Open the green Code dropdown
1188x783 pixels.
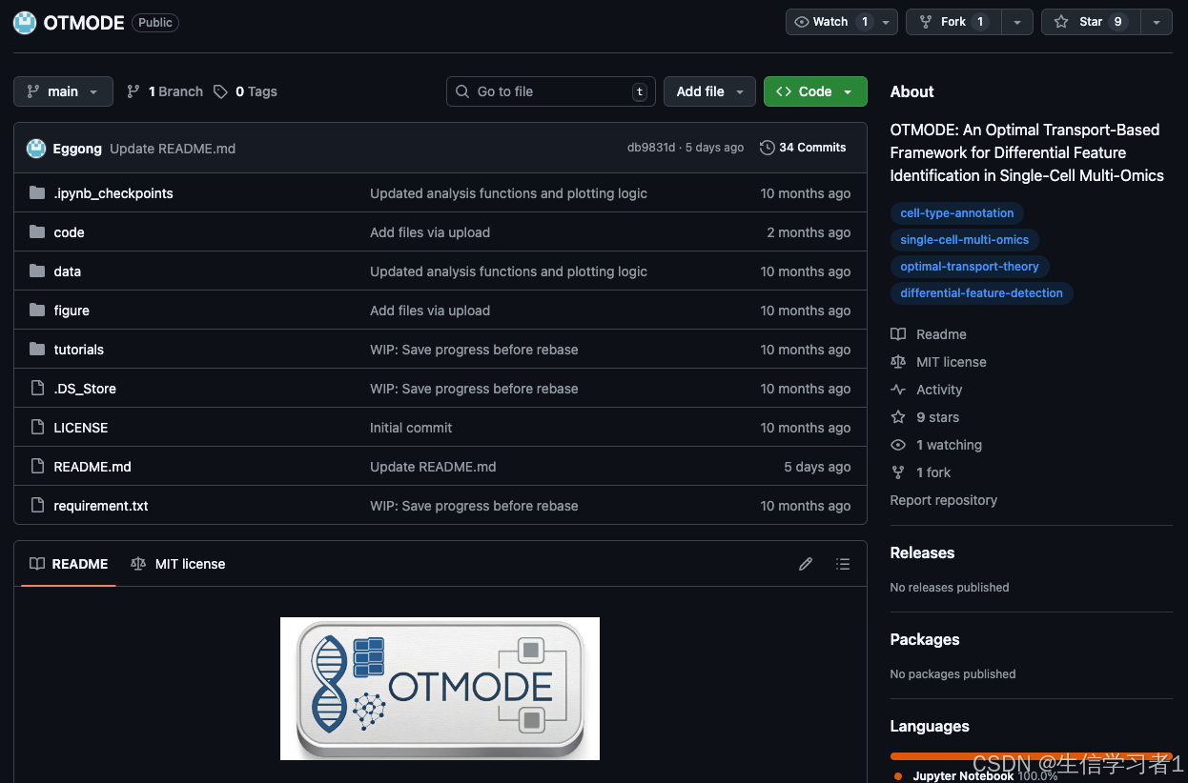click(x=815, y=91)
